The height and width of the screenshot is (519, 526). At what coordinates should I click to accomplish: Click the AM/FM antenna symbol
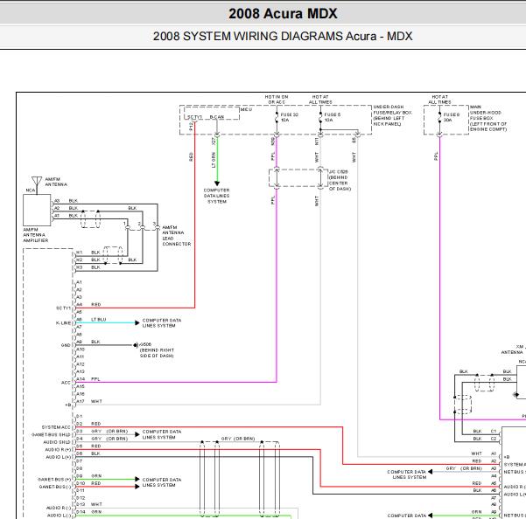click(37, 183)
